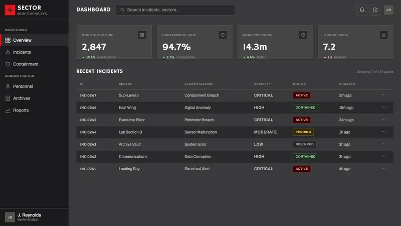Open the clock history icon in header
Image resolution: width=401 pixels, height=226 pixels.
coord(375,10)
